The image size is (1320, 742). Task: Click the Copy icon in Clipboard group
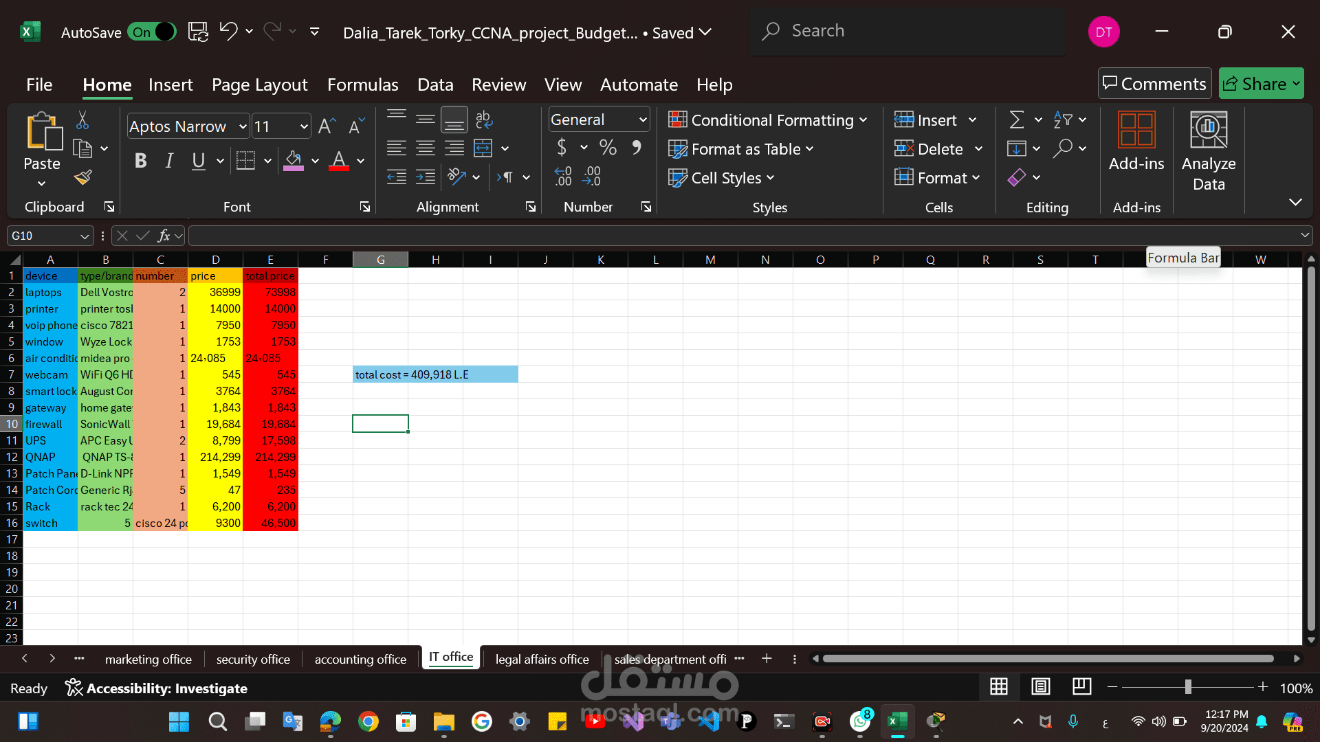click(x=82, y=148)
